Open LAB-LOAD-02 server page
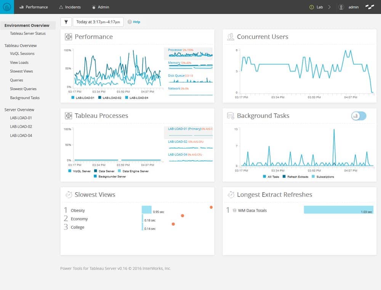 21,127
